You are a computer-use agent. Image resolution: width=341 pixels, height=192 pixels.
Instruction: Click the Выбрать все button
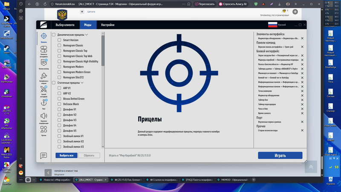[66, 156]
